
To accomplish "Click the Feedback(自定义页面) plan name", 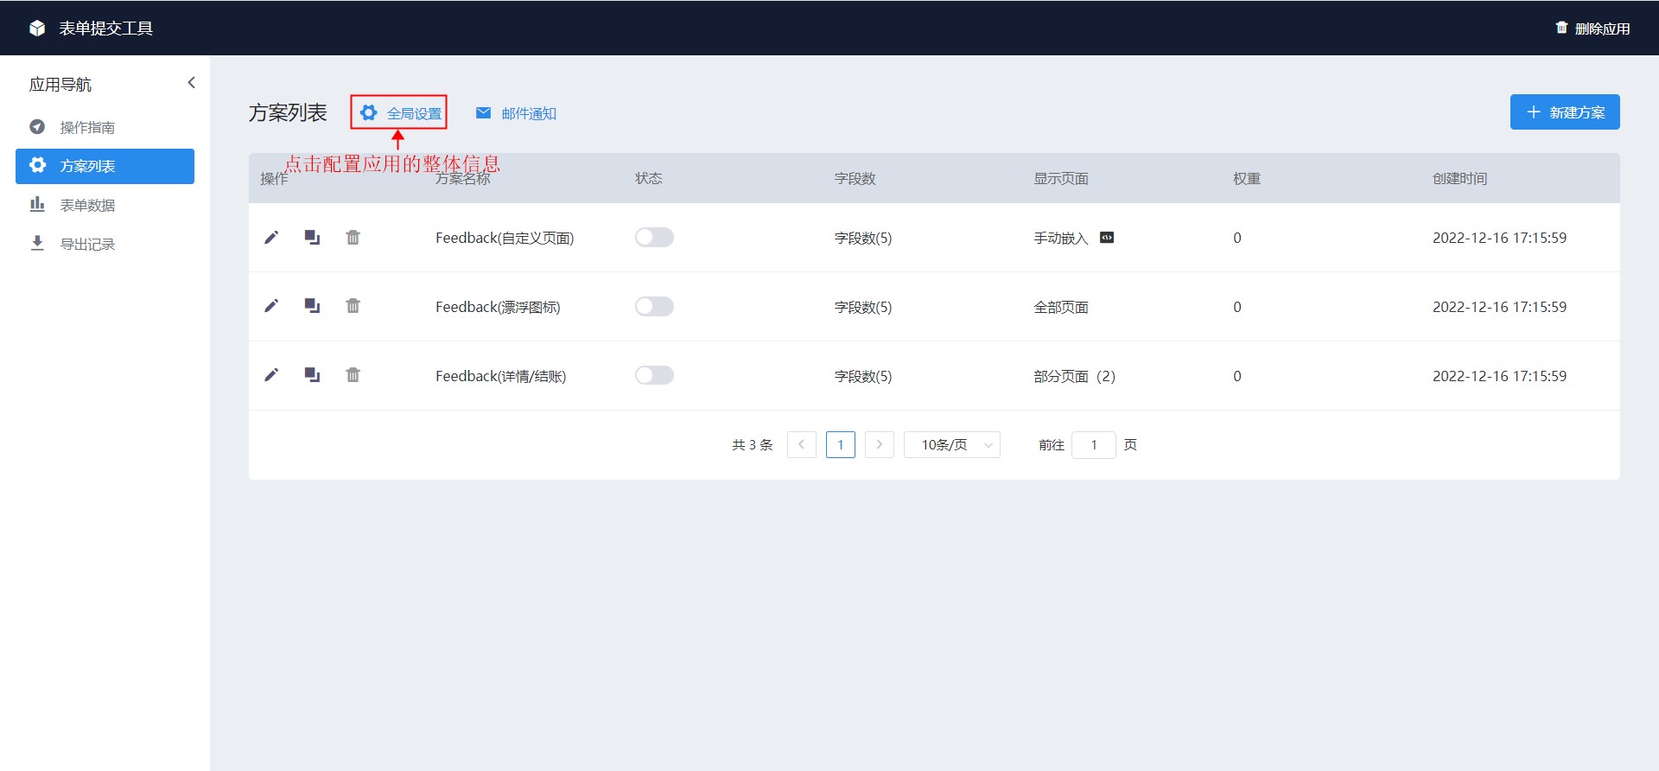I will [505, 238].
